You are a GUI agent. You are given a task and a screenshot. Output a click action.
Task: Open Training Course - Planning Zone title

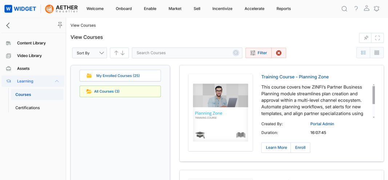[295, 77]
